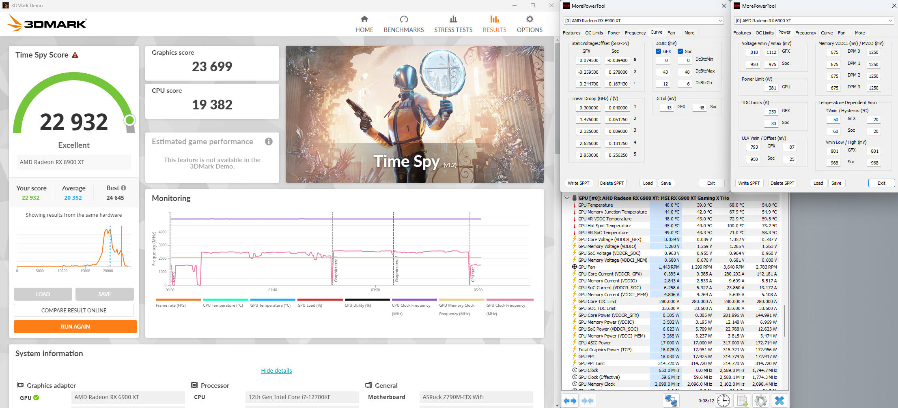Click Delete SPPT in right MorePowerTool window
The image size is (898, 408).
(x=782, y=183)
